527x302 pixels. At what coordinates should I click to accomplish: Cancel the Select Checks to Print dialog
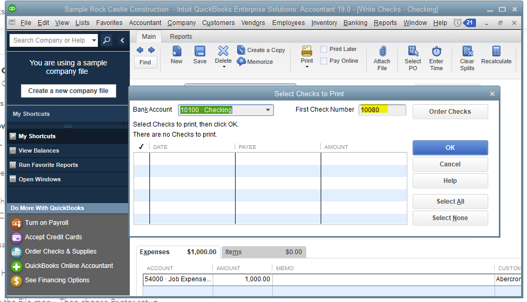pos(450,164)
